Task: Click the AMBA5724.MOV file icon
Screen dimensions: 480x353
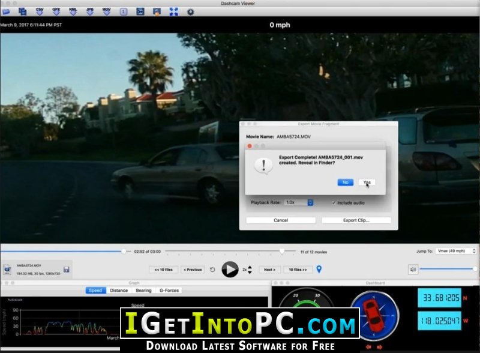Action: point(7,270)
